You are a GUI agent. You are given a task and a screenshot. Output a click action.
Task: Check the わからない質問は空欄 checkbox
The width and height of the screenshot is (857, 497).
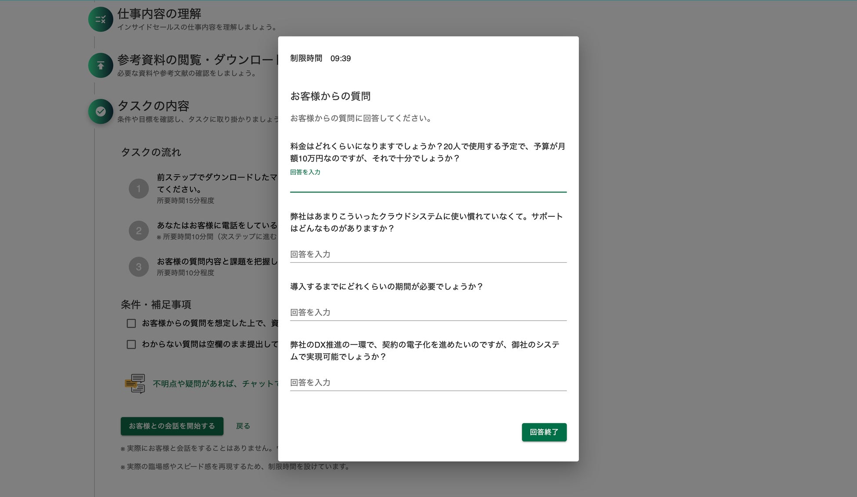click(x=131, y=345)
